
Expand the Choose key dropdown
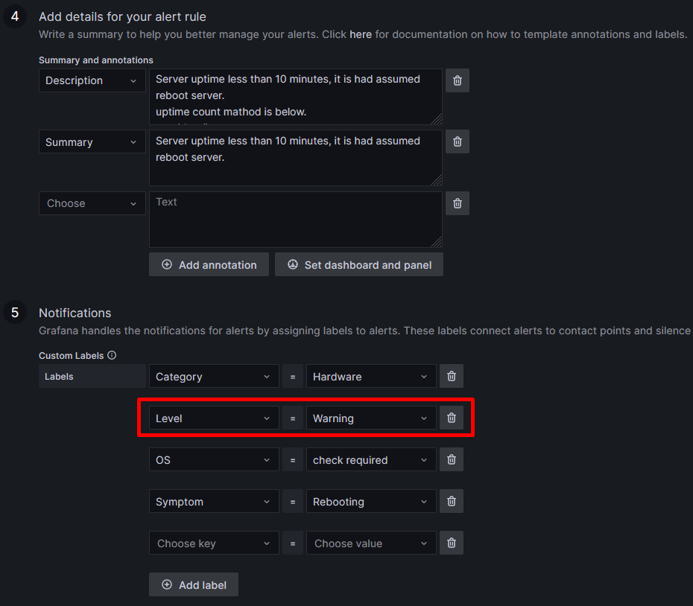[214, 543]
